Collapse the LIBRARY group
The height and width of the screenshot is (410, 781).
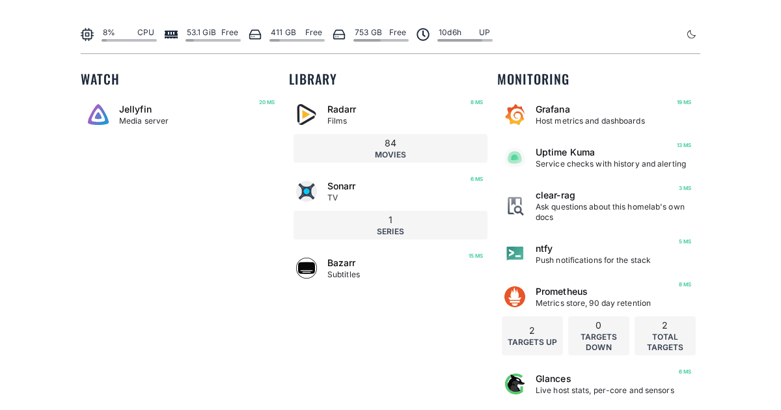click(x=313, y=79)
